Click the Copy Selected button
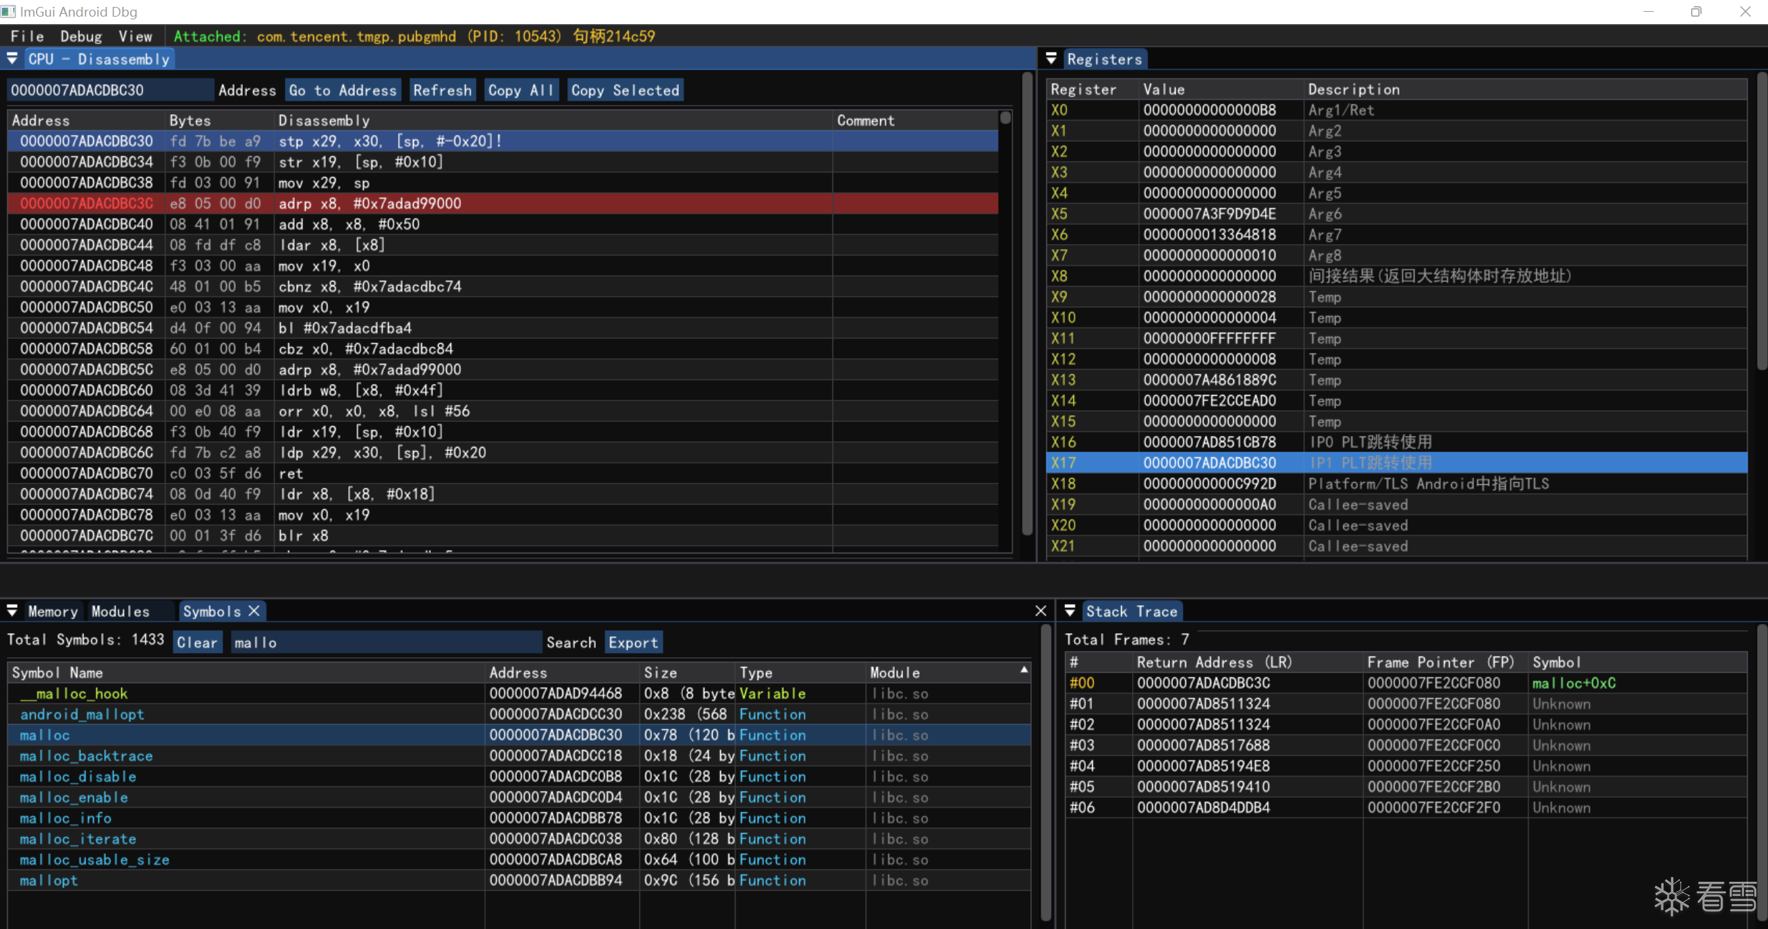 [x=625, y=90]
